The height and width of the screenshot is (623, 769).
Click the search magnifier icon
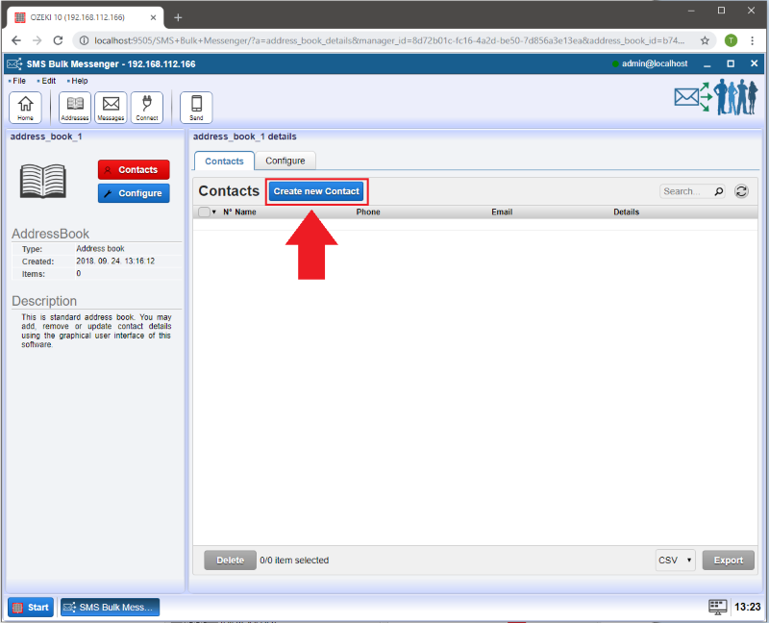[718, 191]
